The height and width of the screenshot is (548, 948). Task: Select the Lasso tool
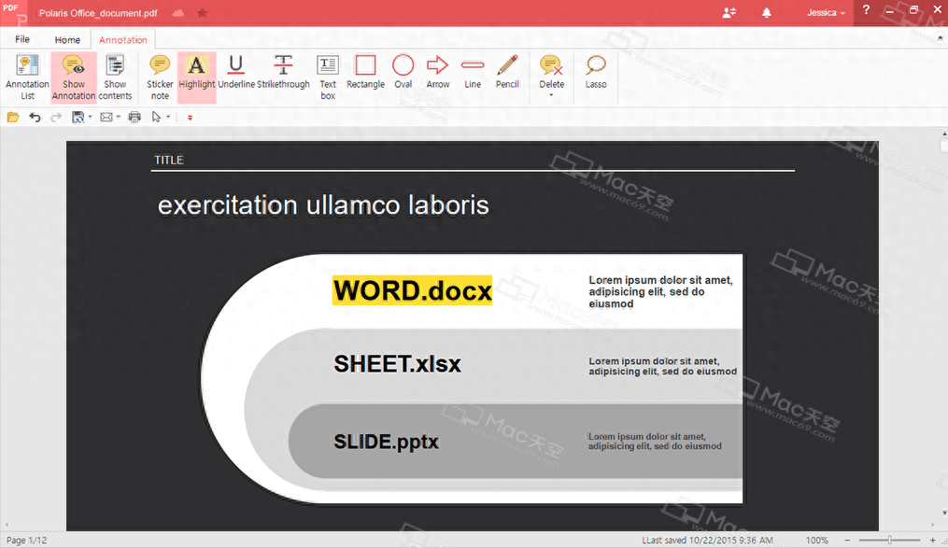pyautogui.click(x=596, y=76)
